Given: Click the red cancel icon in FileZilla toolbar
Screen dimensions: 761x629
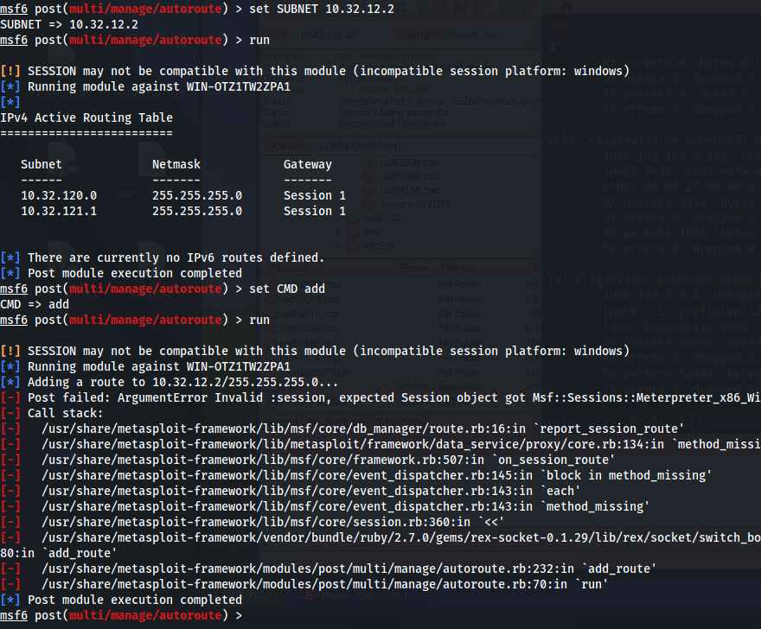Looking at the screenshot, I should pyautogui.click(x=459, y=6).
